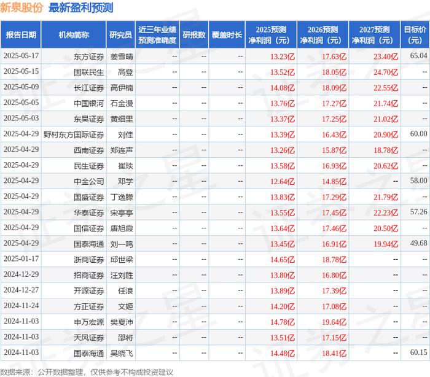Viewport: 430px width, 377px height.
Task: Click 2027 forecast value 21.02亿
Action: 386,119
